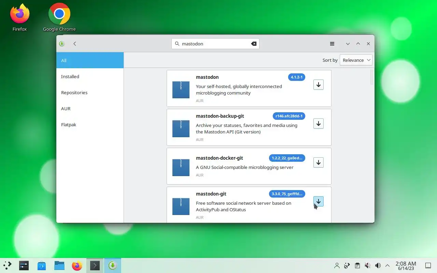Open Firefox desktop shortcut

point(19,18)
